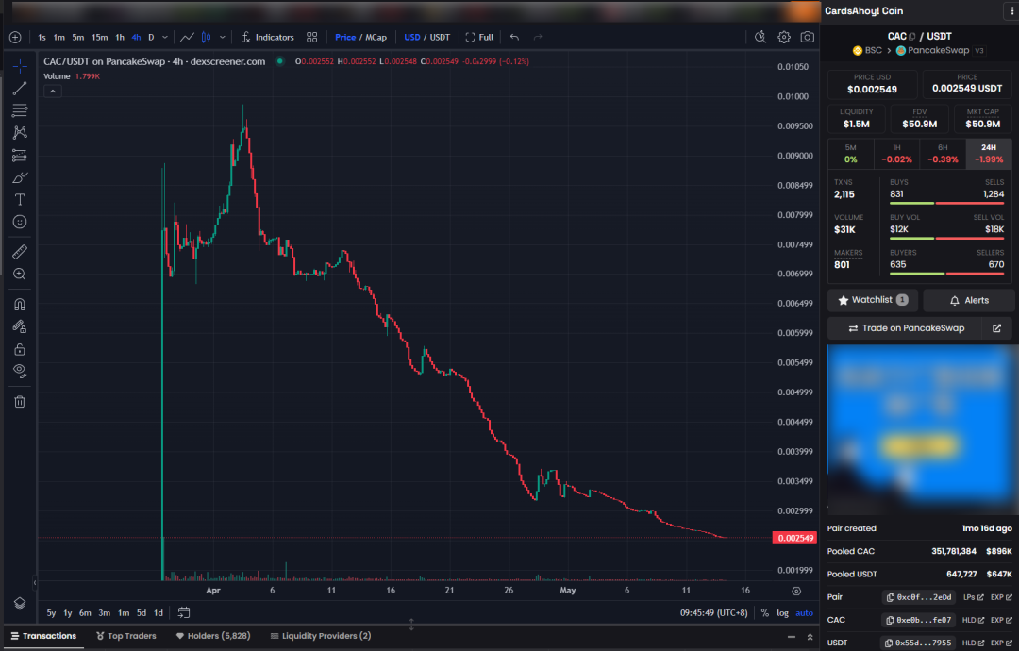Image resolution: width=1019 pixels, height=651 pixels.
Task: Set chart range to 6m
Action: [85, 612]
